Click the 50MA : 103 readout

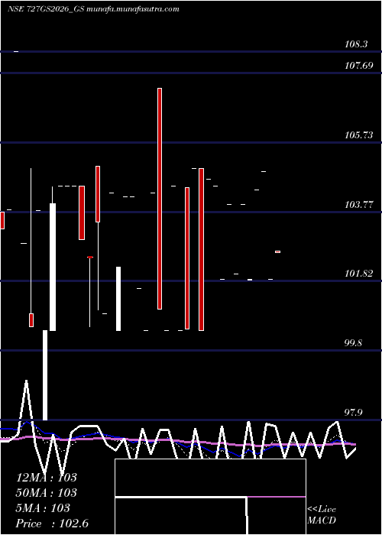click(x=47, y=493)
